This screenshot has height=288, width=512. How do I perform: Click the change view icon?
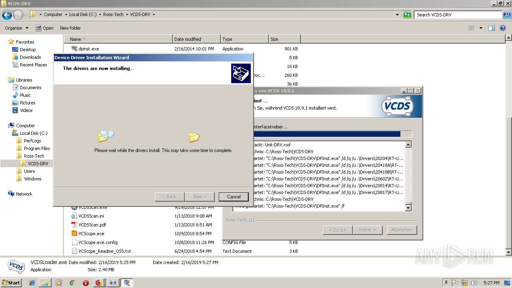pyautogui.click(x=471, y=28)
